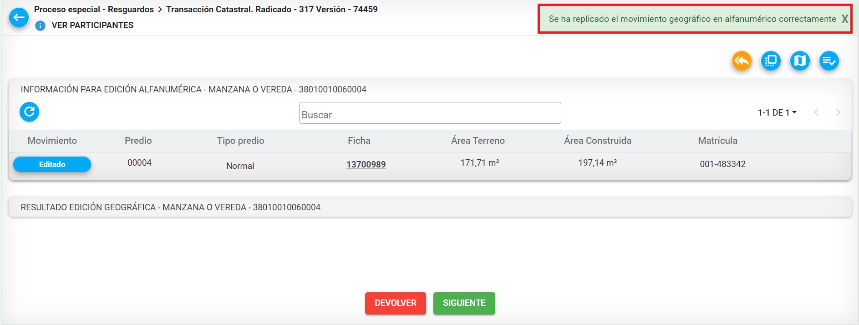Click the blue copy/layers icon button
This screenshot has height=325, width=859.
771,61
